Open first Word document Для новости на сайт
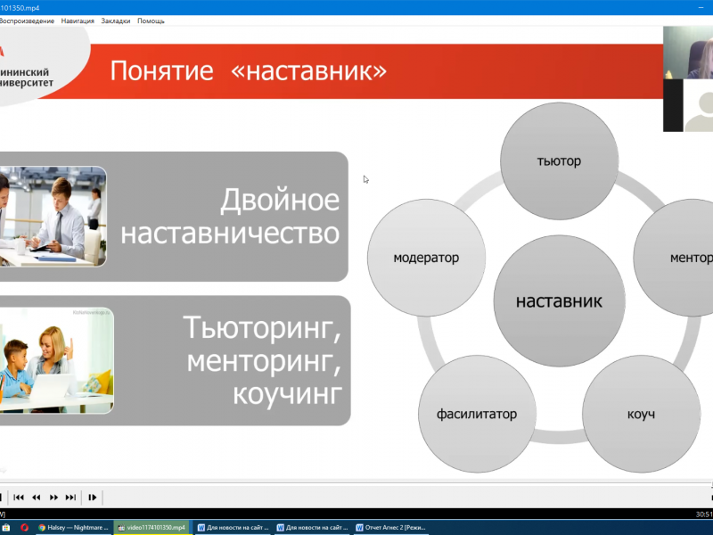713x535 pixels. coord(234,527)
